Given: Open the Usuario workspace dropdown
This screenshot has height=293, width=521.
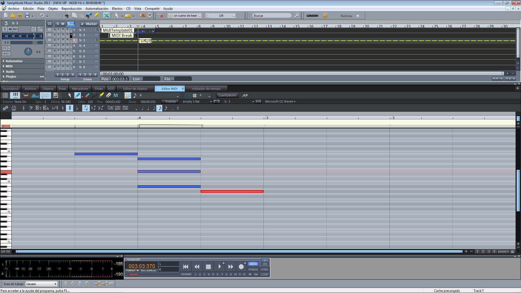Looking at the screenshot, I should [x=42, y=284].
